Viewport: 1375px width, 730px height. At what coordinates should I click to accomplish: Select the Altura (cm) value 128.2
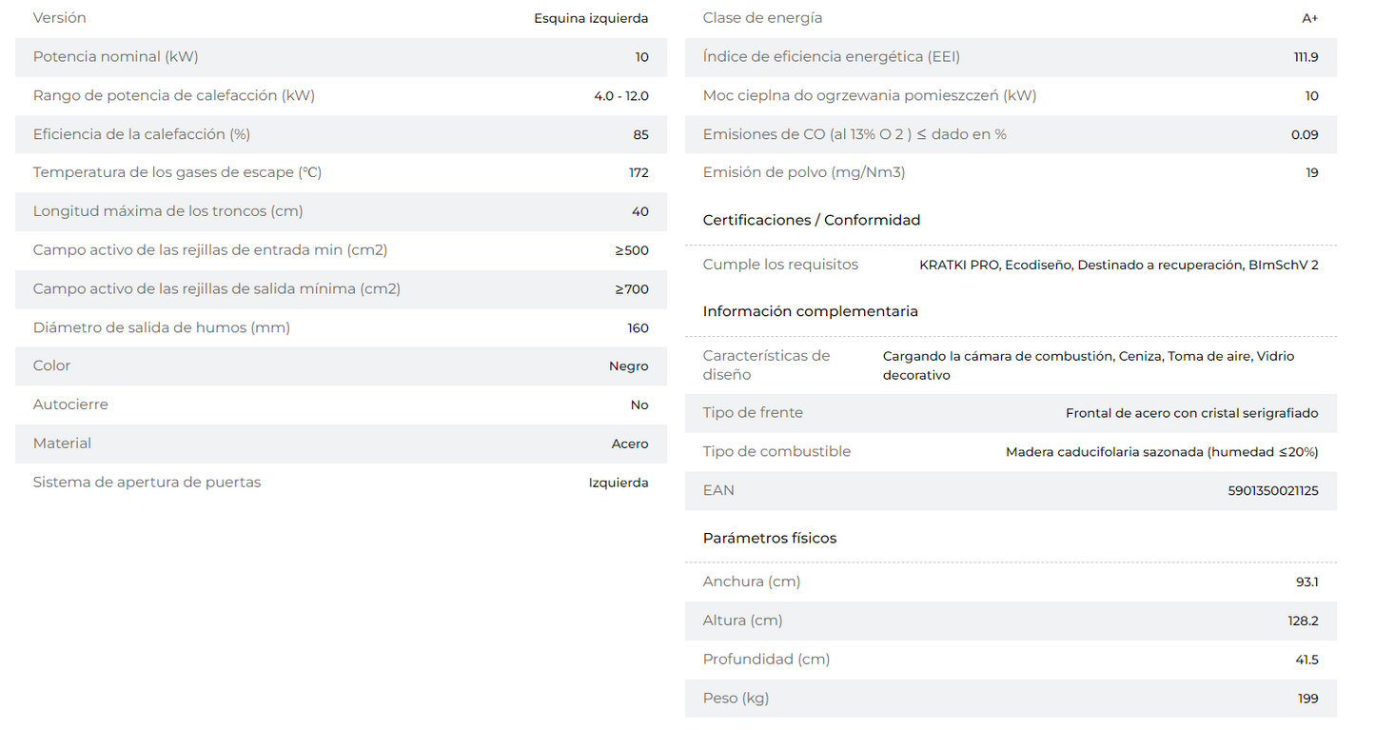pyautogui.click(x=1304, y=621)
